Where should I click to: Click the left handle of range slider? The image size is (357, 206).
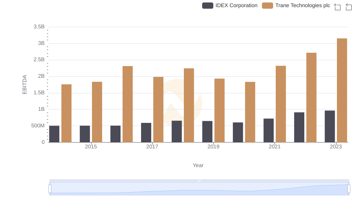(x=50, y=189)
